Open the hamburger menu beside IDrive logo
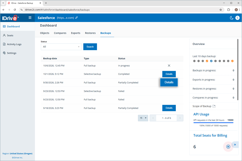This screenshot has width=242, height=161. (x=30, y=18)
